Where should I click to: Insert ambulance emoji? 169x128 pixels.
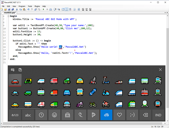click(x=41, y=104)
